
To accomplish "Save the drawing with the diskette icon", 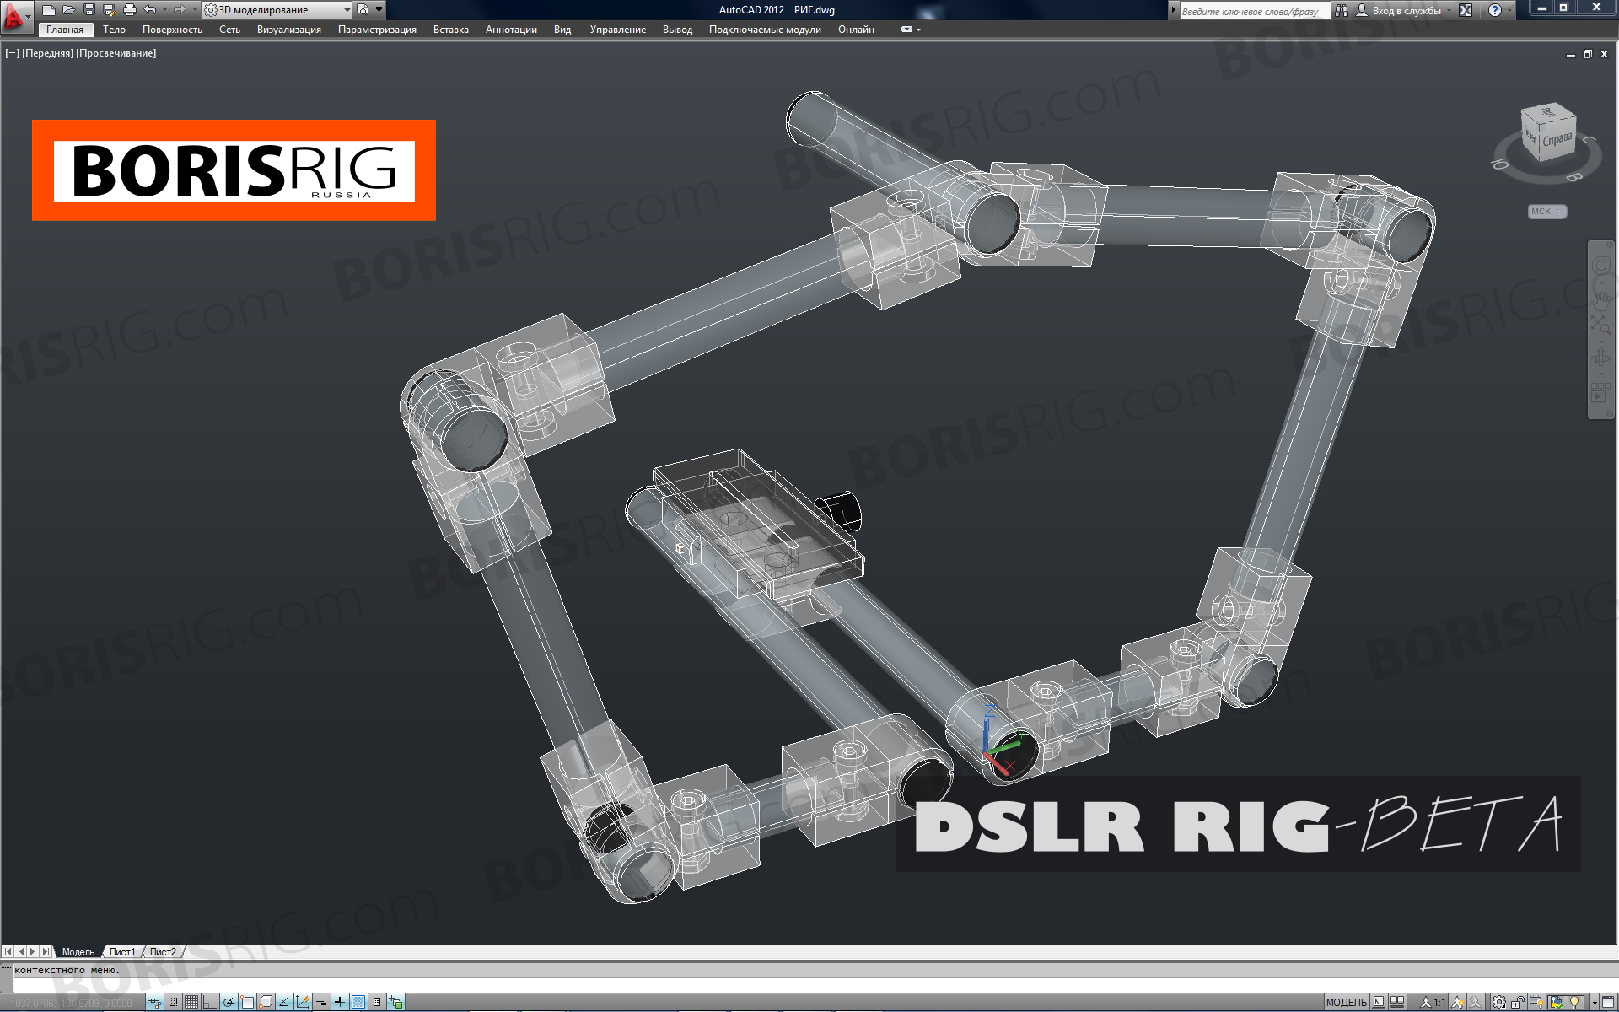I will (89, 10).
